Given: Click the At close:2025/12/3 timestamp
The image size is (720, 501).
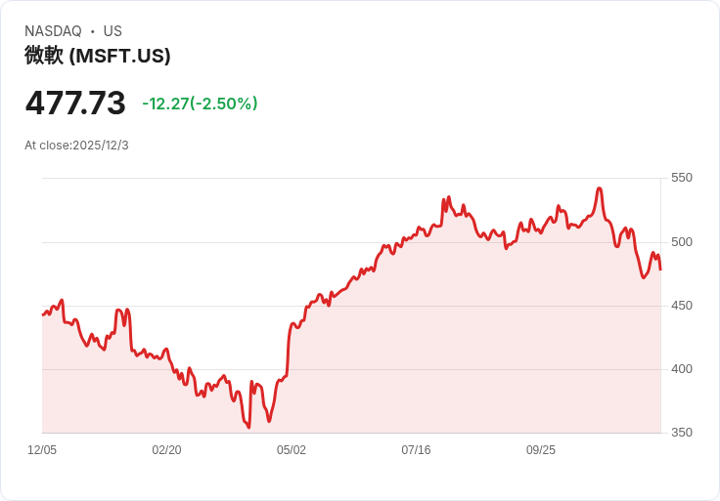Looking at the screenshot, I should (76, 146).
